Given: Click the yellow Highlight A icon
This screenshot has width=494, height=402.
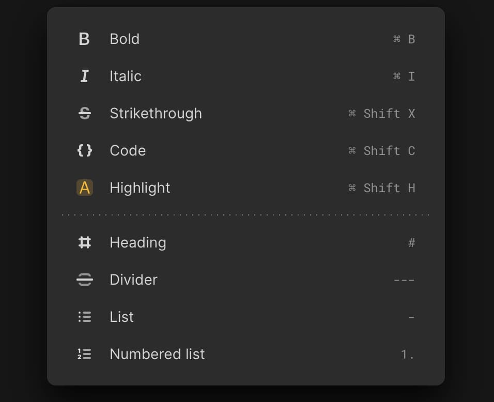Looking at the screenshot, I should click(84, 188).
